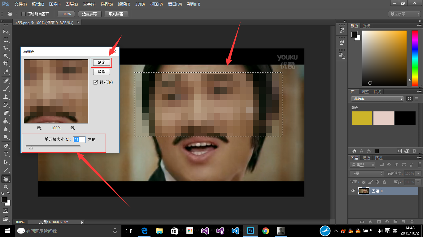Click the 确定 button in Mosaic dialog
This screenshot has height=237, width=423.
tap(102, 62)
